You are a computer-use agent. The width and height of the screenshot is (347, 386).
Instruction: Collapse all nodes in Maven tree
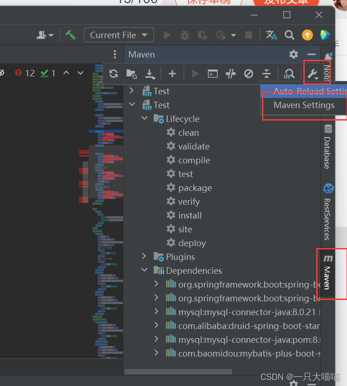(267, 74)
